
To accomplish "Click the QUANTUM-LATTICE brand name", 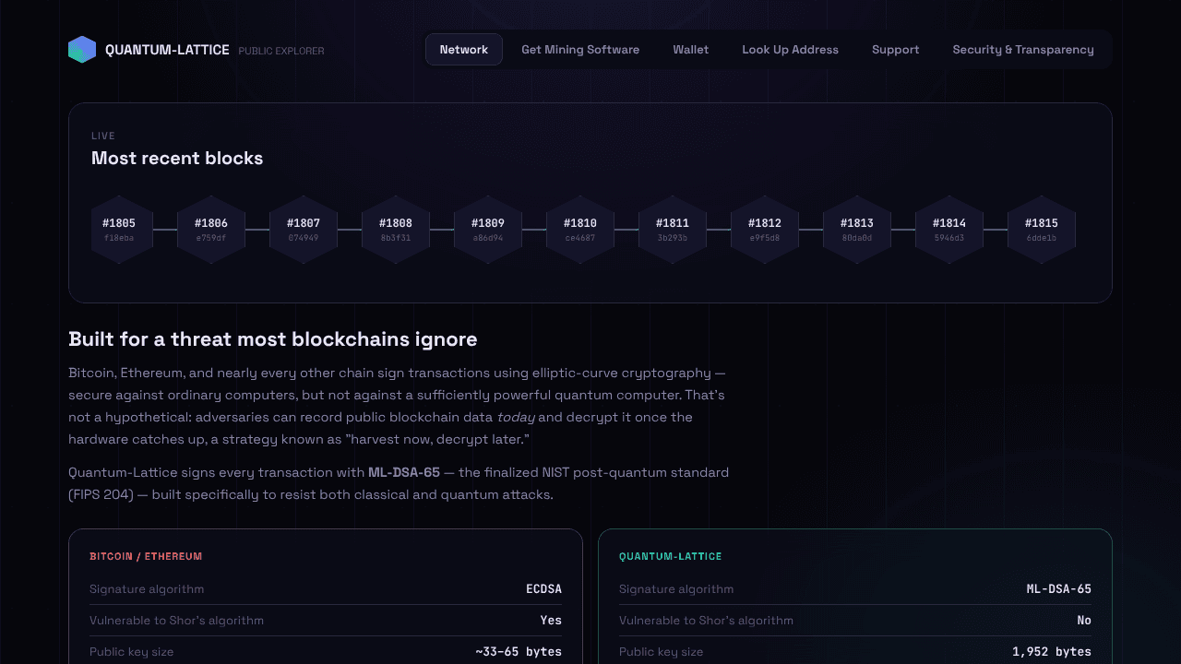I will pos(167,50).
